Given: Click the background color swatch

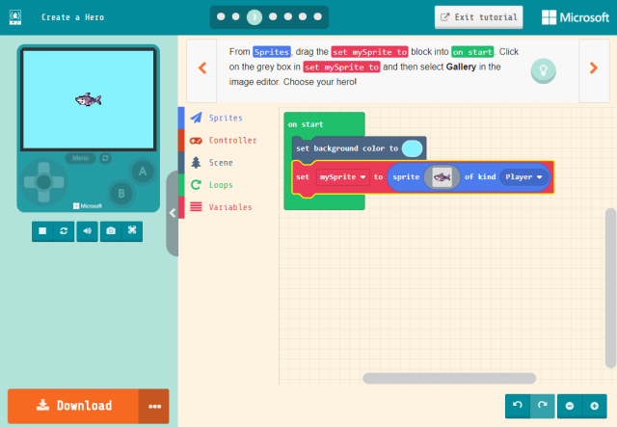Looking at the screenshot, I should pos(412,148).
